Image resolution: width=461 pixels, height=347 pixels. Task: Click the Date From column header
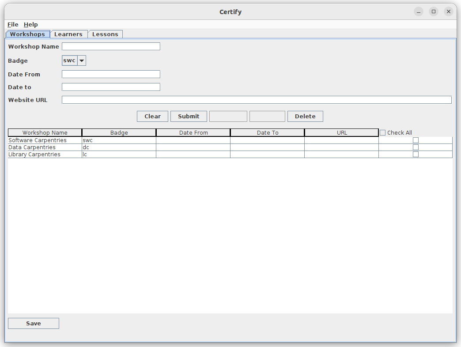(193, 132)
